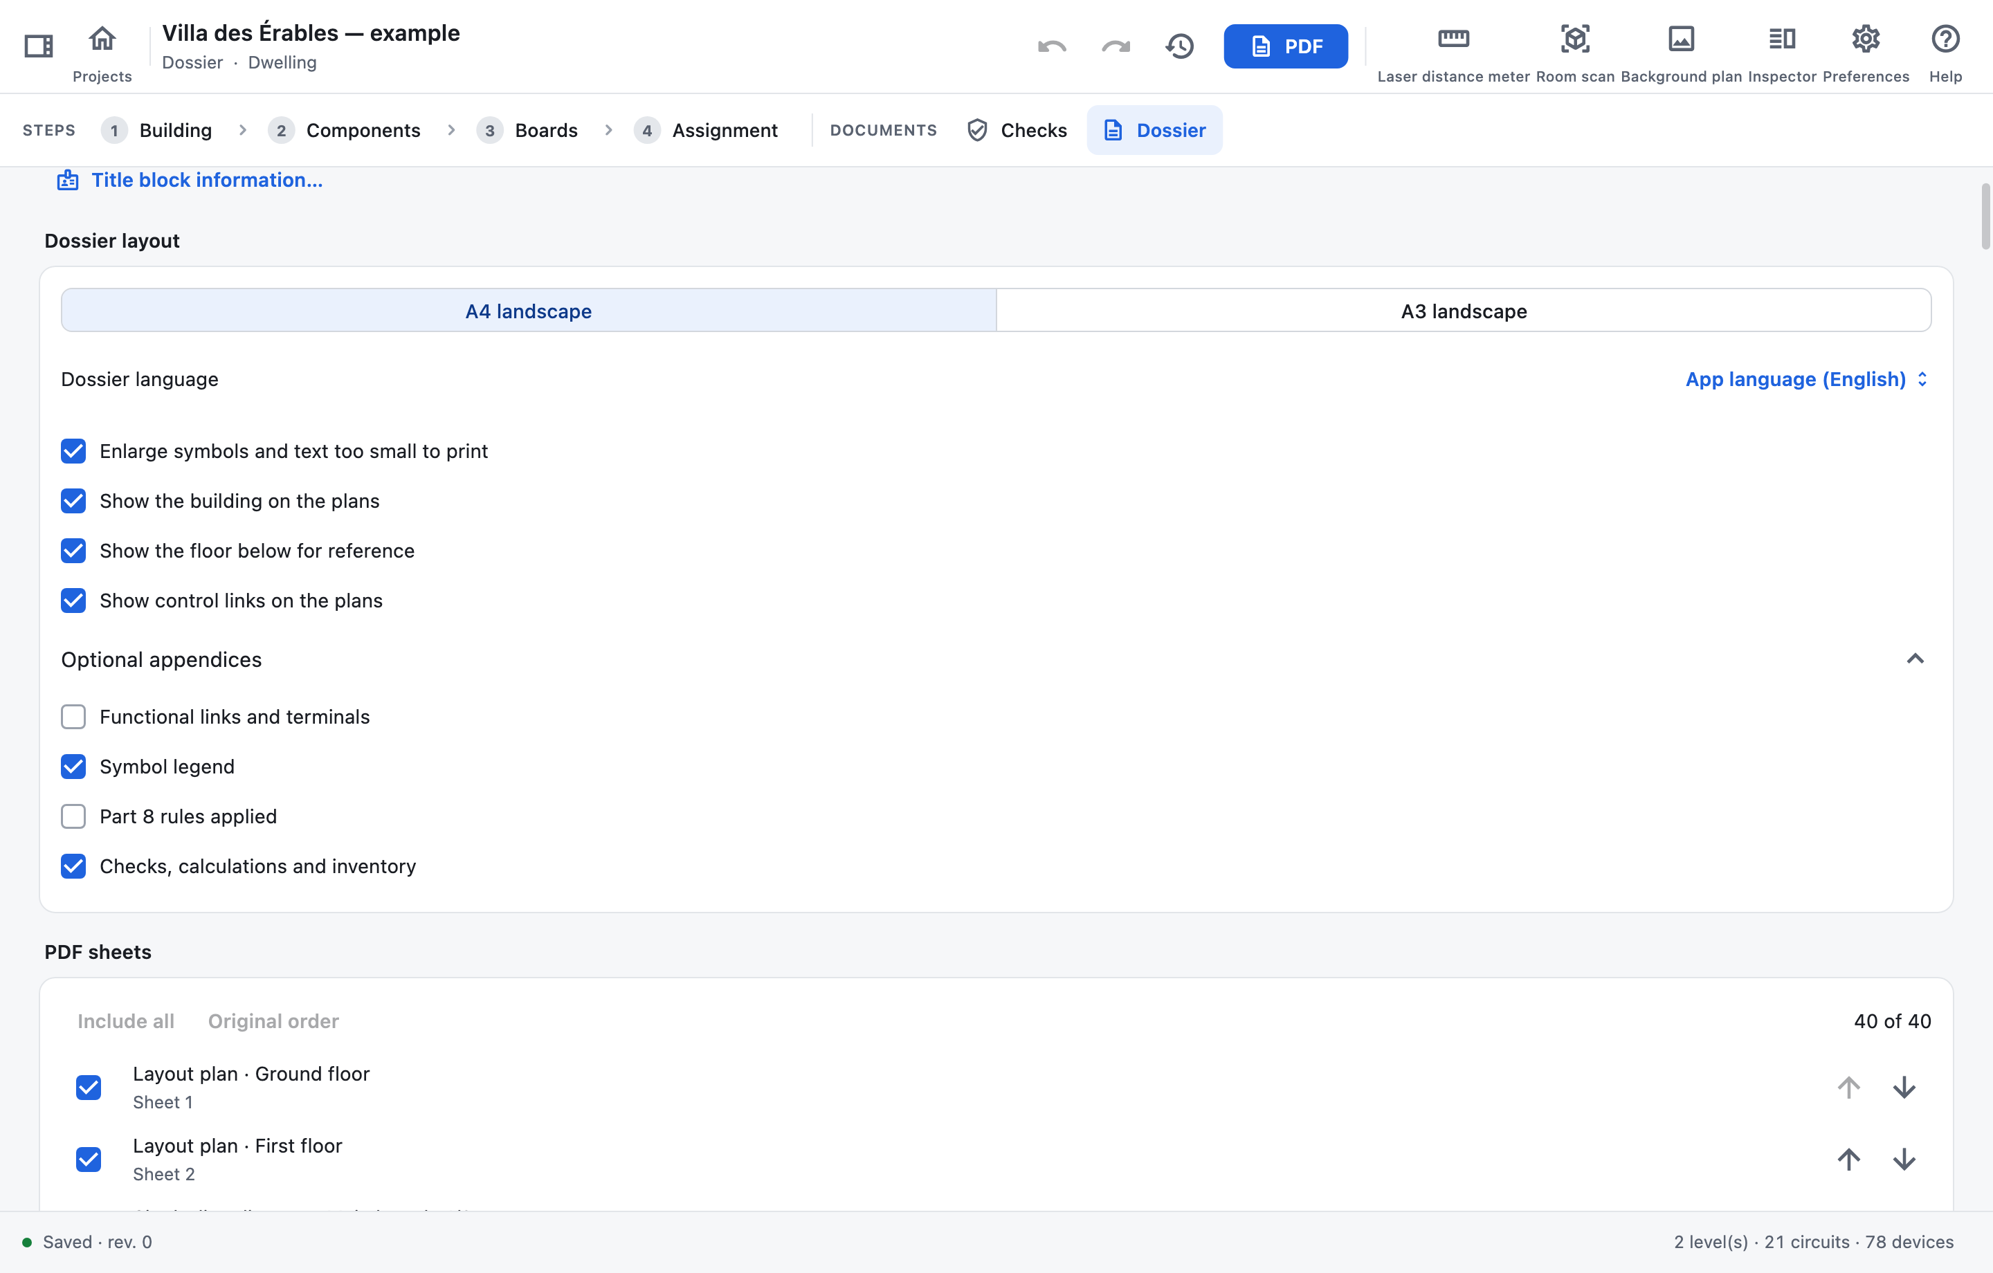Undo the last action

click(1052, 46)
